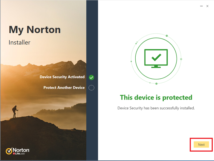Click the large dot on top of outer ring
This screenshot has width=214, height=161.
(x=167, y=36)
